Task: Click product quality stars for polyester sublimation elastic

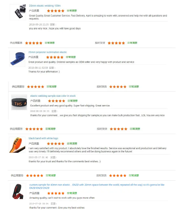Action: tap(55, 57)
